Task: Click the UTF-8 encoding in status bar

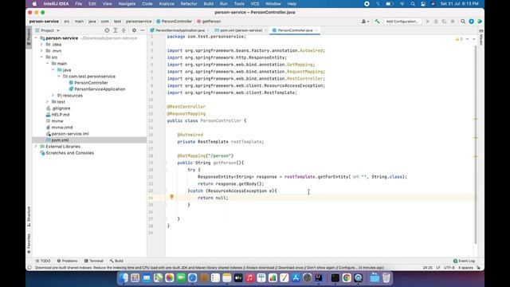Action: [x=449, y=268]
